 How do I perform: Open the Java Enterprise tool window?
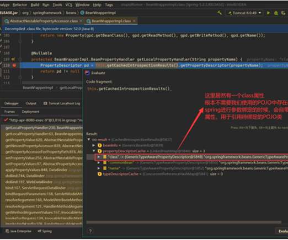18,231
